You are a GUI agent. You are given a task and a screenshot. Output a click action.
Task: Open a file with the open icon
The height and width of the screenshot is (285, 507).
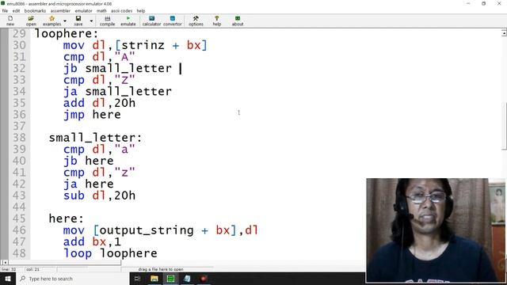point(31,21)
